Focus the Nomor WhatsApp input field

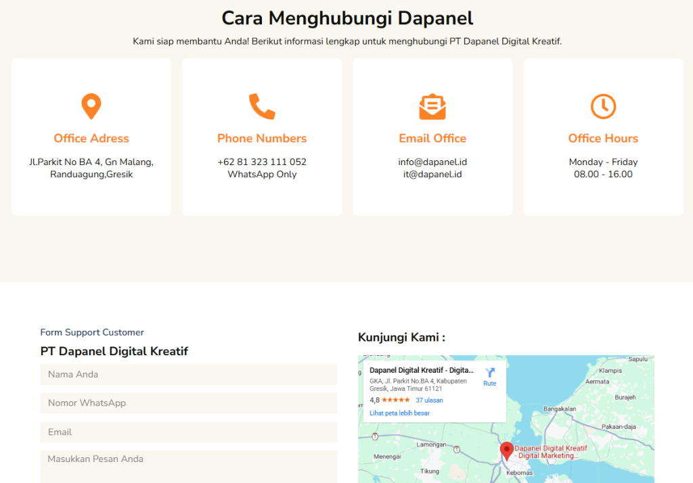pos(188,403)
